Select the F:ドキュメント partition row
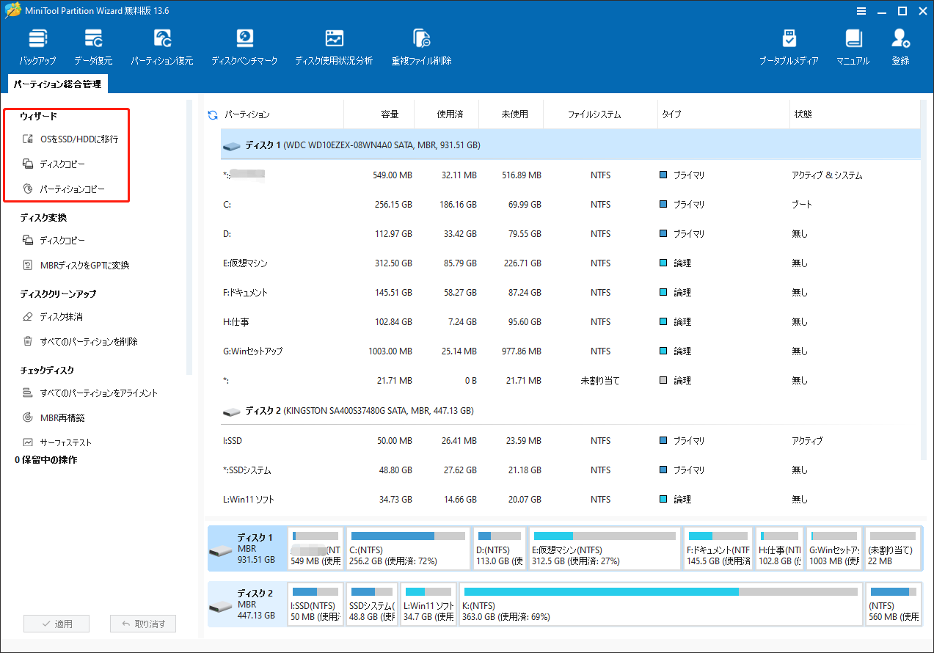 click(570, 293)
